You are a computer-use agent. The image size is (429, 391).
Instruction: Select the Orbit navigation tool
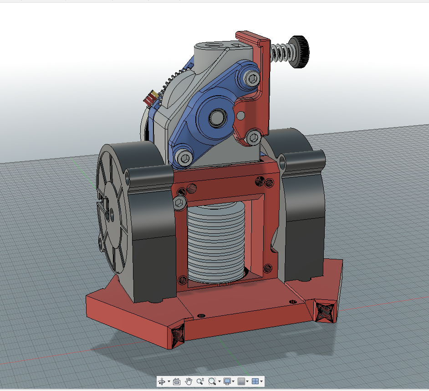pos(162,381)
